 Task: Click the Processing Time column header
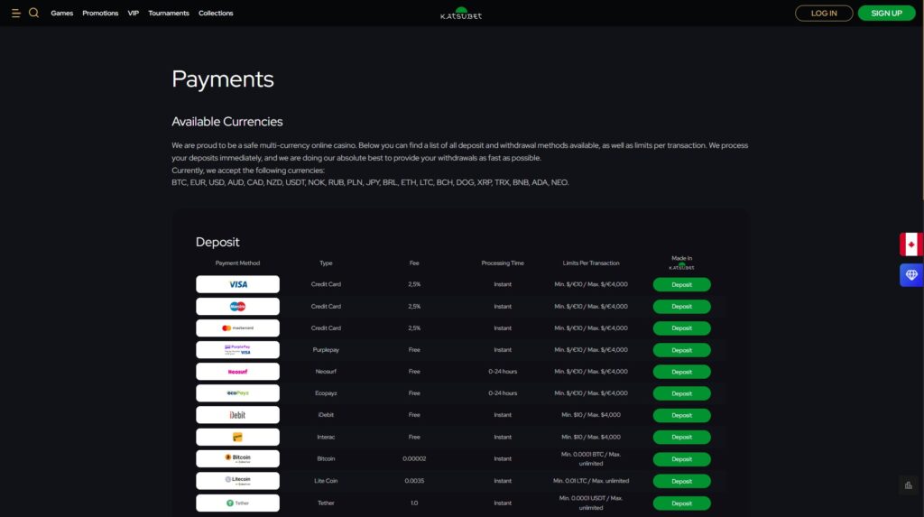[503, 263]
